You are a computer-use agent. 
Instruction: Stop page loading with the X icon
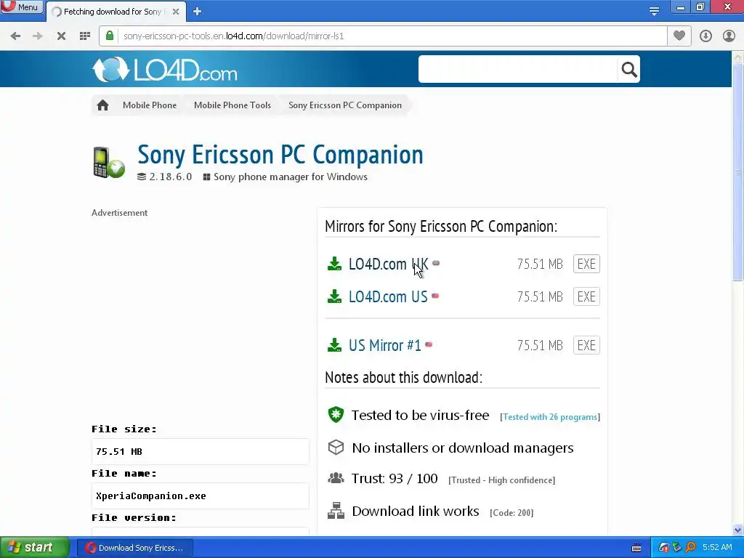click(61, 36)
